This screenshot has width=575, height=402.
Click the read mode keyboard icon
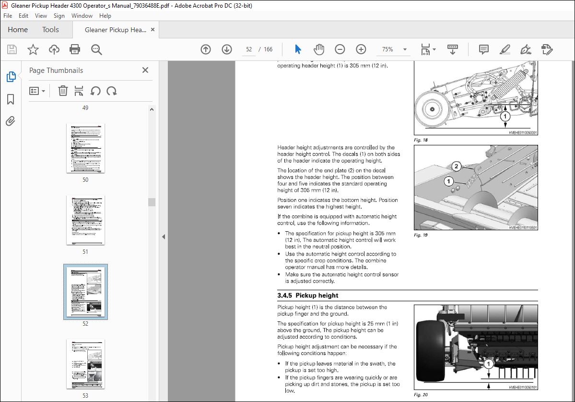coord(453,49)
